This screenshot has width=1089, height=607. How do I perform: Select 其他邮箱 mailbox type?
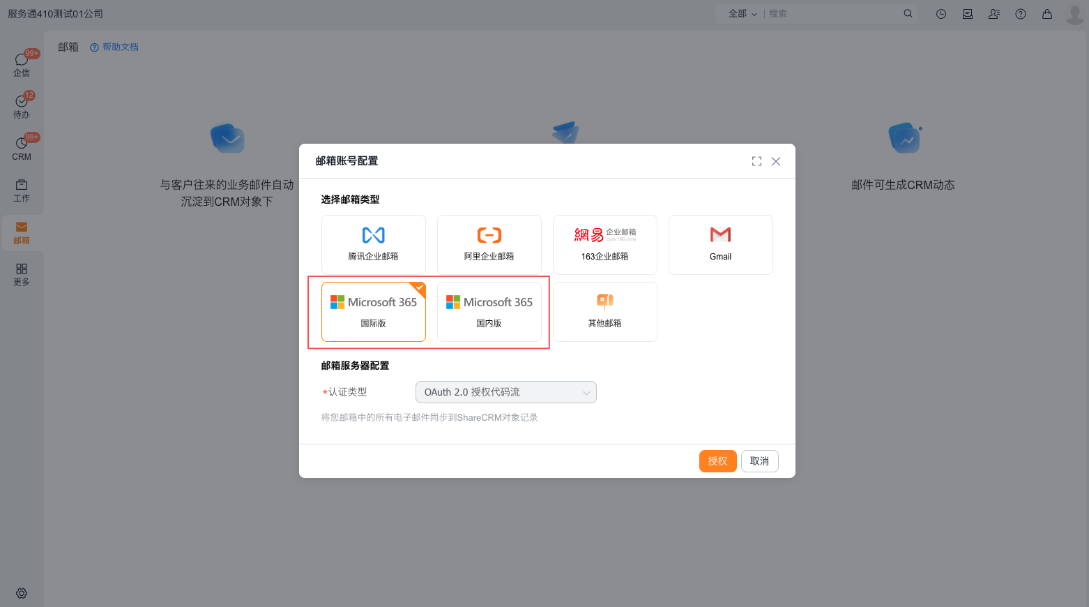click(x=604, y=311)
